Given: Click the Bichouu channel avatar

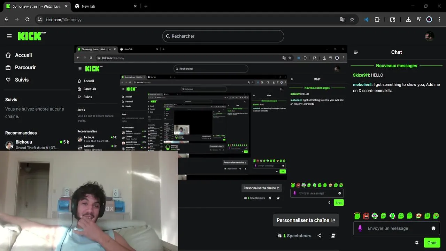Looking at the screenshot, I should pyautogui.click(x=9, y=145).
